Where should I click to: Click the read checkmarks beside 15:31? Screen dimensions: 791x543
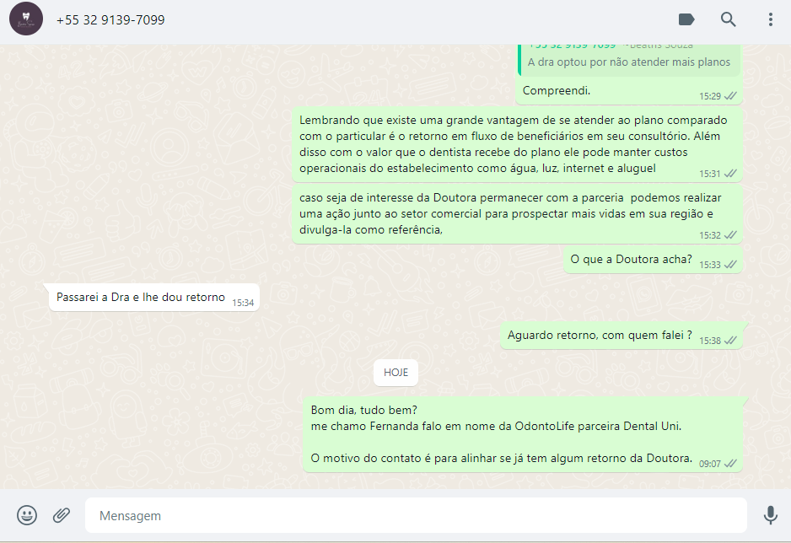tap(730, 174)
